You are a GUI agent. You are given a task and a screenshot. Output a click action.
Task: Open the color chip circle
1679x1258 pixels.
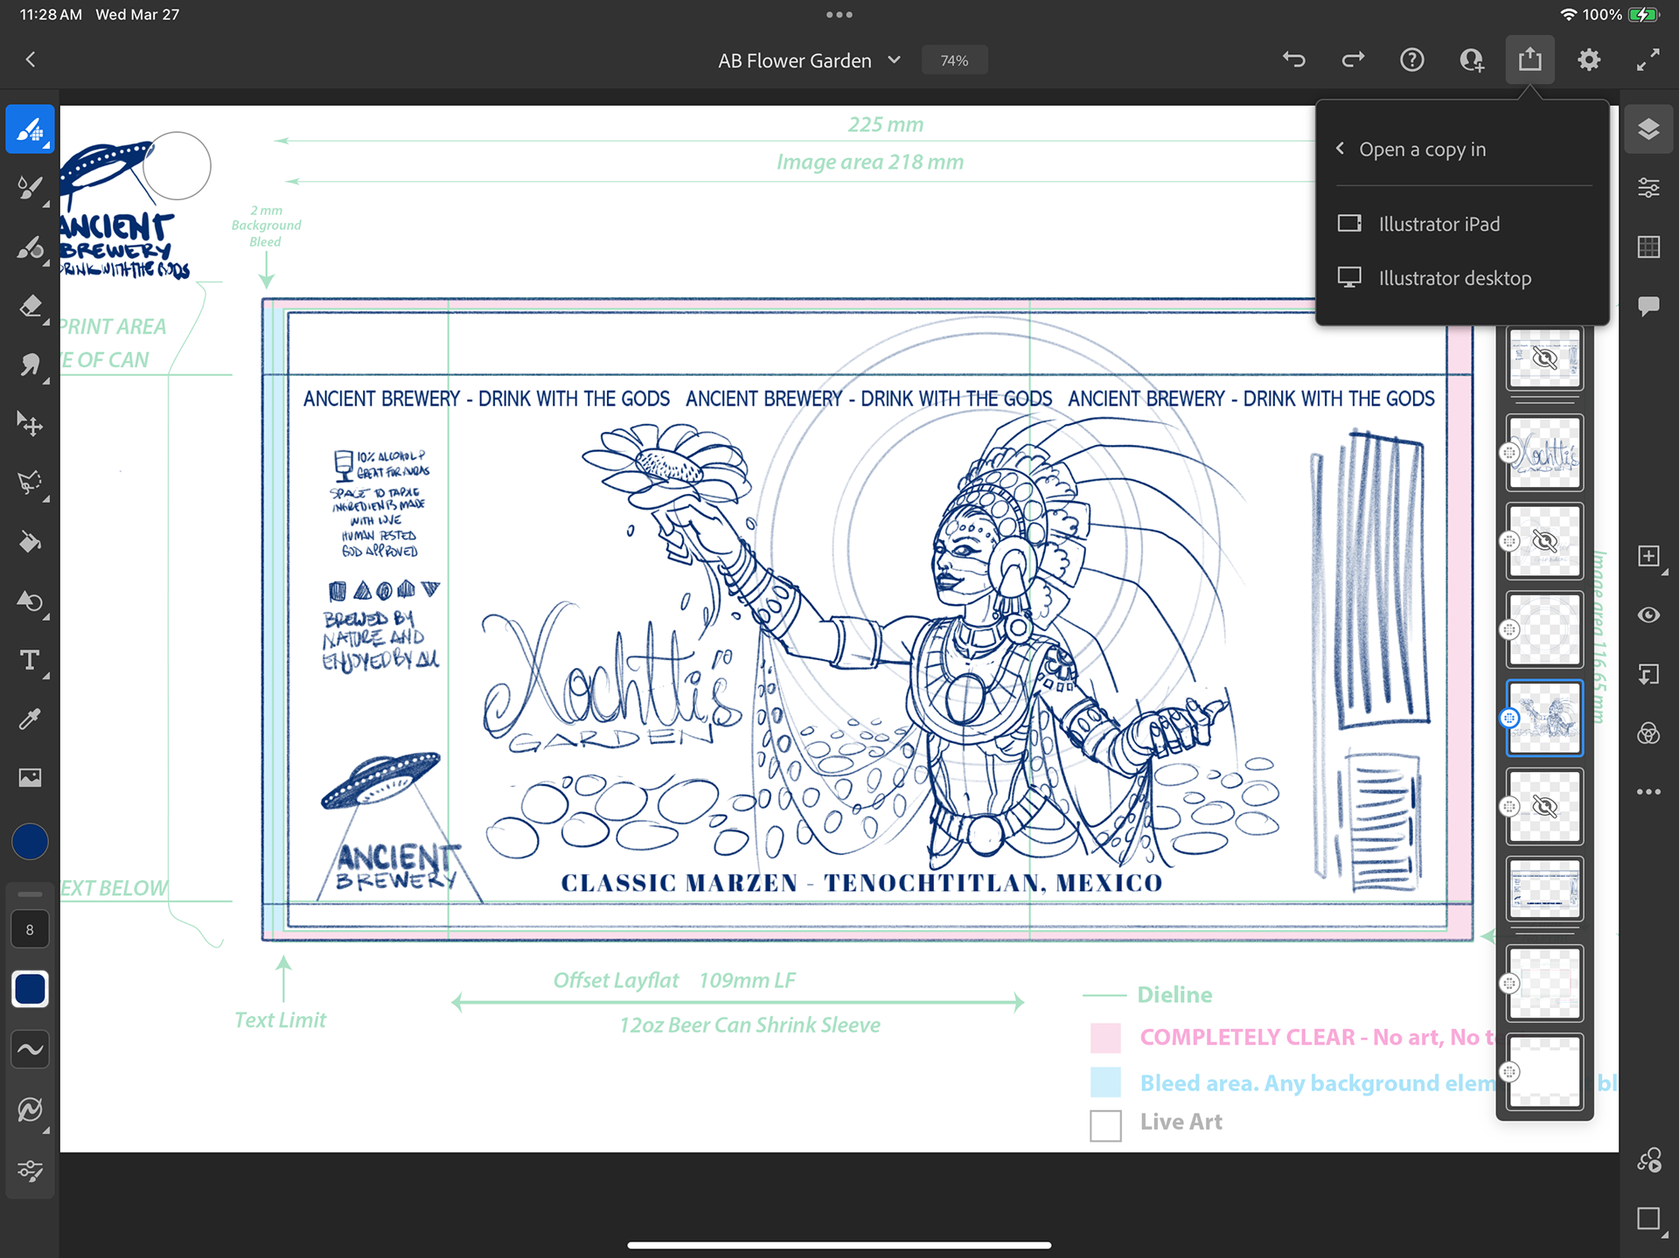[30, 842]
